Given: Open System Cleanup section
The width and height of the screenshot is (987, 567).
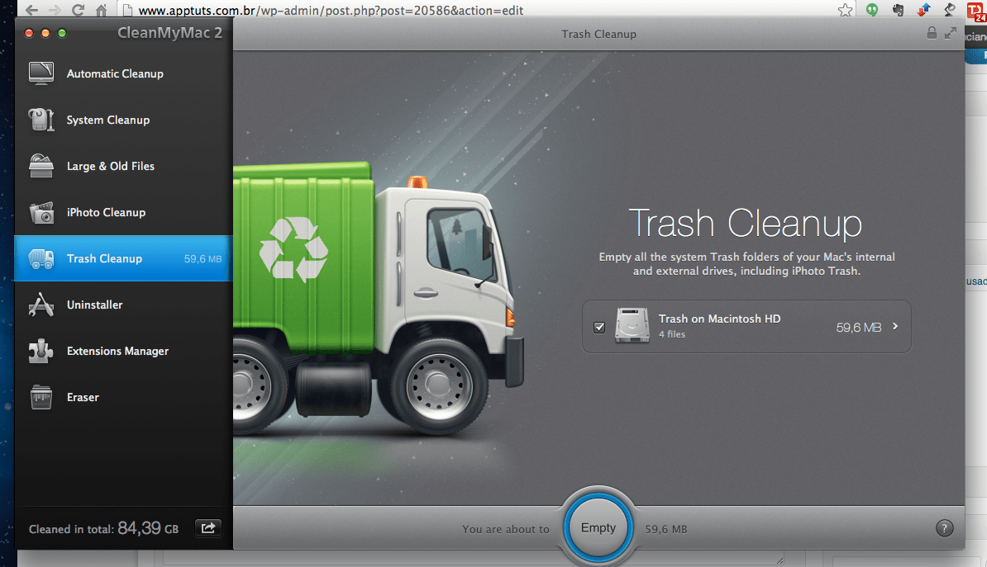Looking at the screenshot, I should [x=123, y=120].
